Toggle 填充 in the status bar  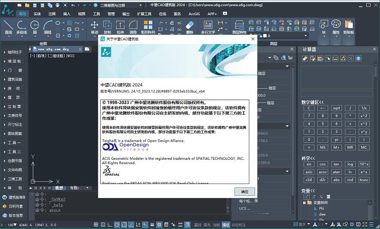tap(207, 225)
